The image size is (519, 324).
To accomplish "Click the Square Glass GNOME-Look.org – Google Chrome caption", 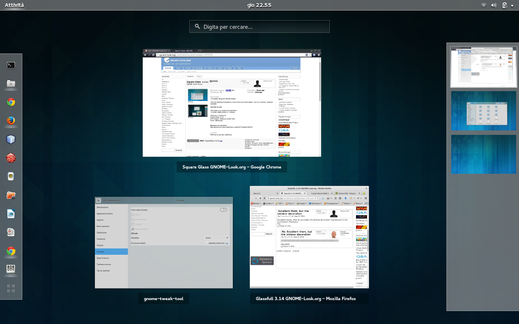I will pos(232,167).
